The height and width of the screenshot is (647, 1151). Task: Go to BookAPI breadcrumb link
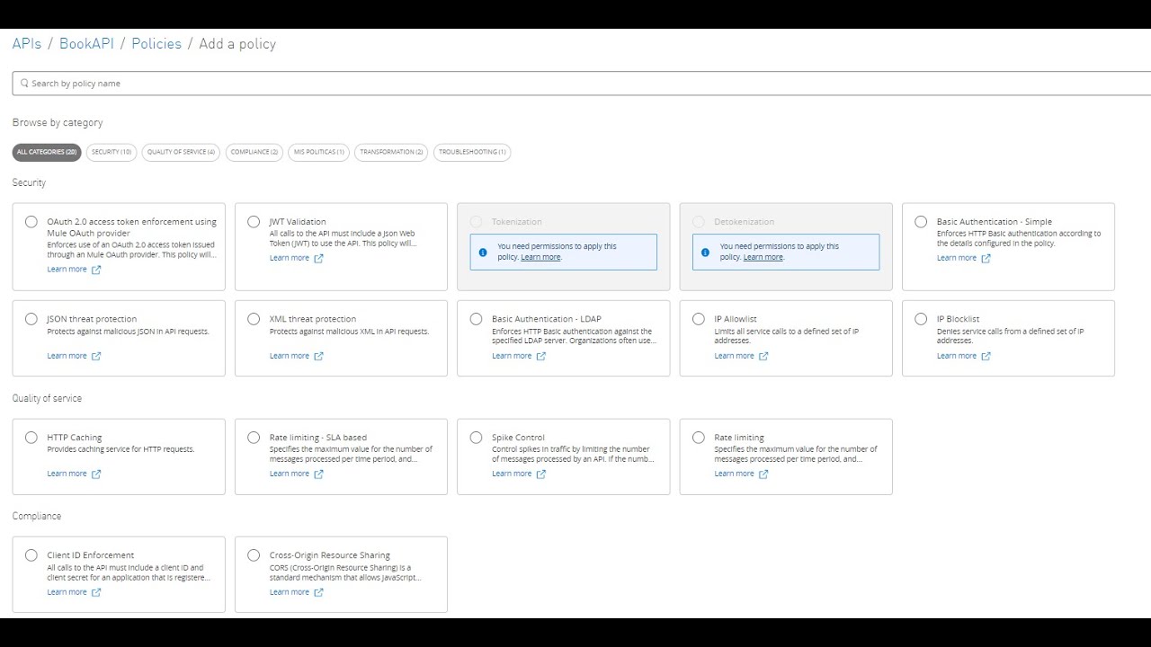click(86, 43)
